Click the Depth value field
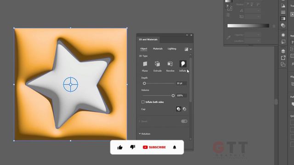This screenshot has width=294, height=165. pyautogui.click(x=181, y=83)
